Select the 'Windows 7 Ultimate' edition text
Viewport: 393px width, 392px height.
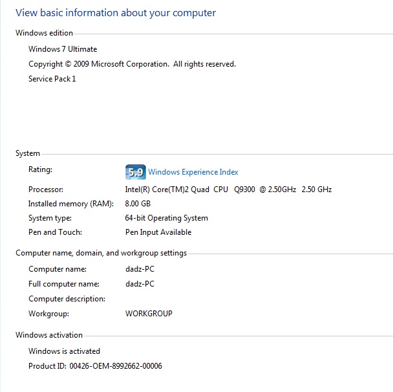(x=63, y=49)
